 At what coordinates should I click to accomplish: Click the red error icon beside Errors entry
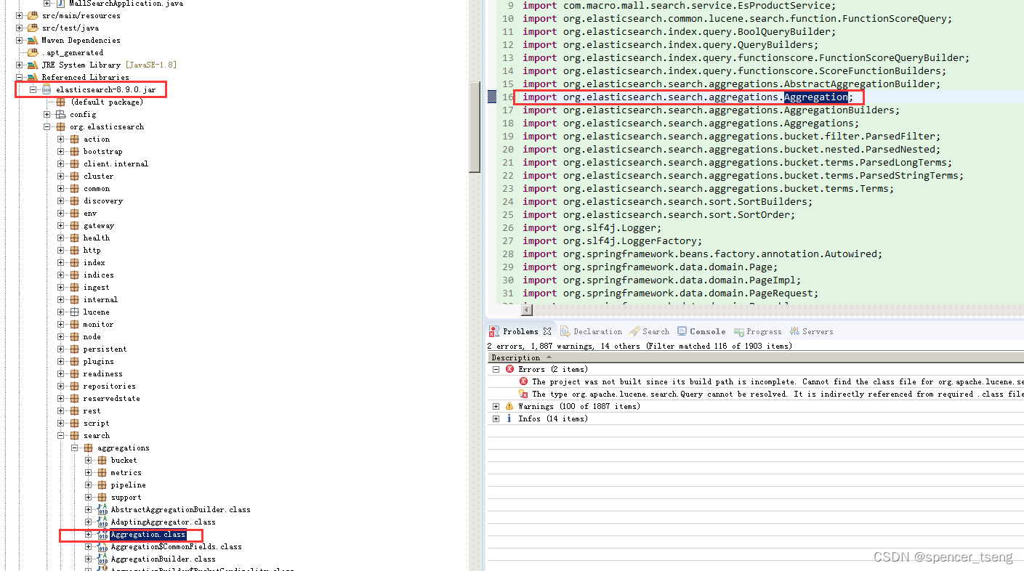tap(508, 369)
